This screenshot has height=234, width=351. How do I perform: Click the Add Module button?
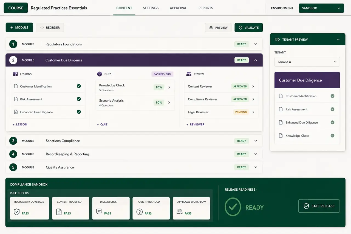[x=19, y=27]
